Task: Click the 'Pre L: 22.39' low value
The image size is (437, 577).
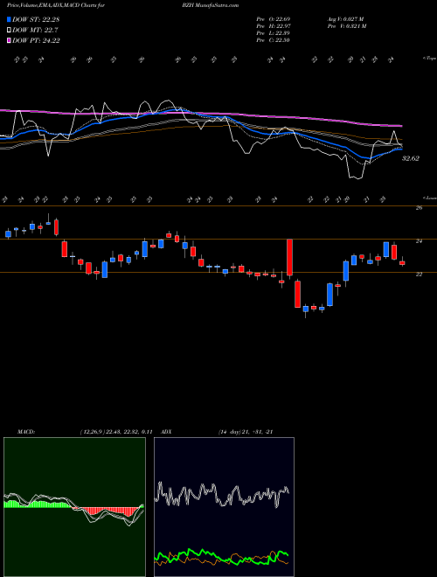Action: (x=274, y=33)
